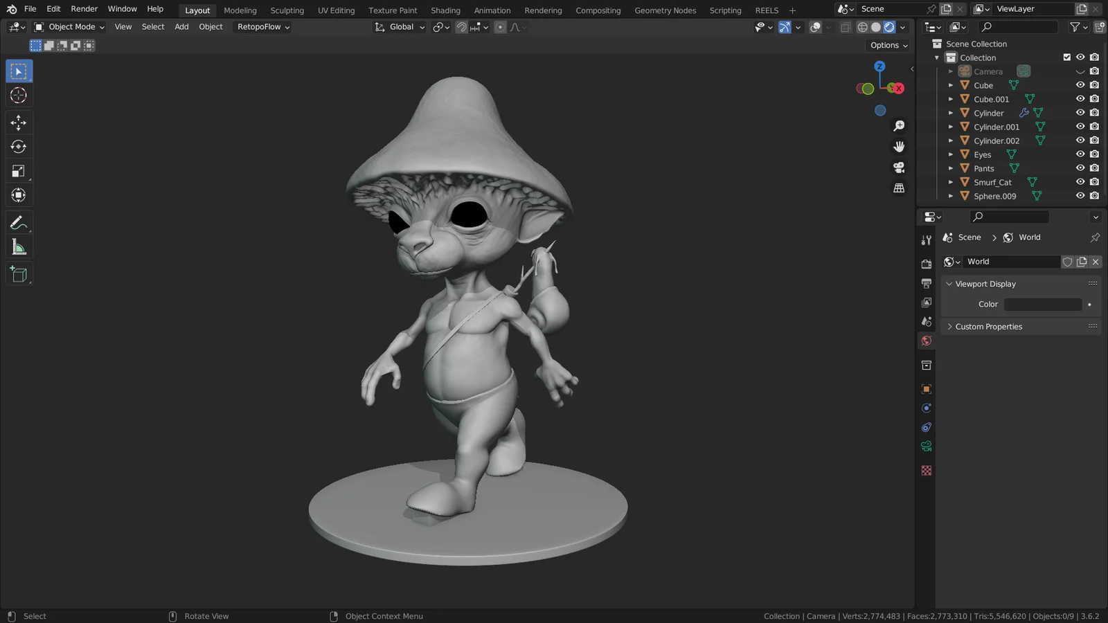Choose the Scale tool
The image size is (1108, 623).
pos(19,171)
